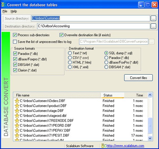Viewport: 159px width, 149px height.
Task: Select row C:\Inbox\Customers\stage.DBF
Action: coord(80,111)
